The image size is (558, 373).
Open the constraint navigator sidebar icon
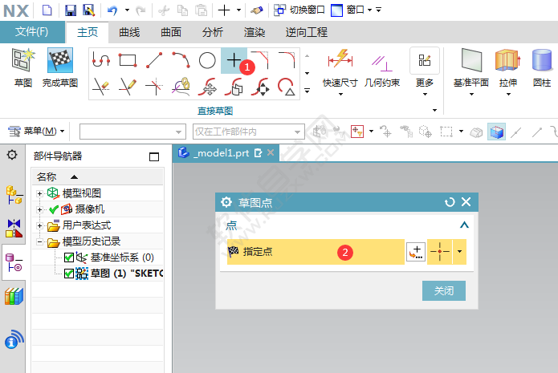click(14, 228)
